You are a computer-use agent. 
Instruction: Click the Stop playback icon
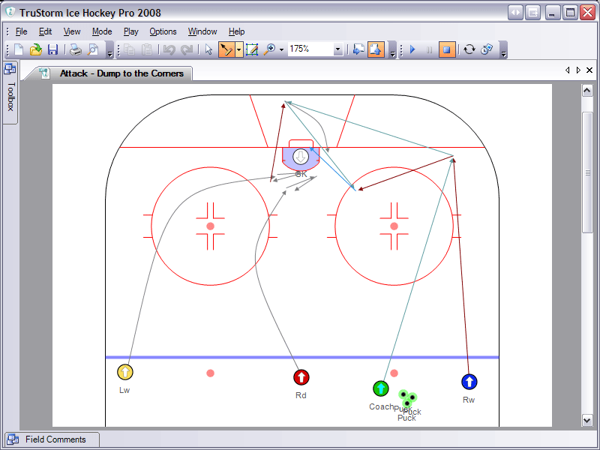pos(446,49)
